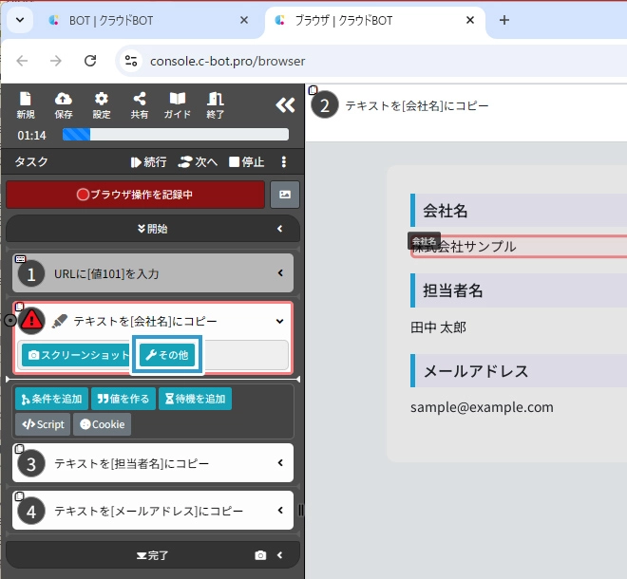Click the 保存 (Save) cloud icon
627x579 pixels.
(x=64, y=104)
